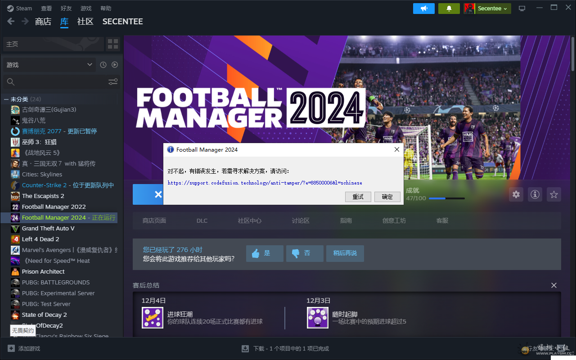The height and width of the screenshot is (360, 576).
Task: Open the notifications bell button
Action: click(449, 9)
